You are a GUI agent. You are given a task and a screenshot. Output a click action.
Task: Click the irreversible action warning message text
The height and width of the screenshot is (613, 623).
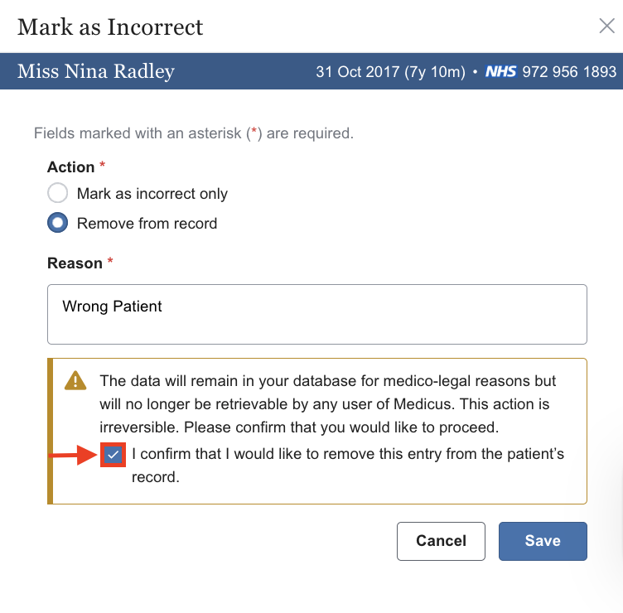(328, 405)
